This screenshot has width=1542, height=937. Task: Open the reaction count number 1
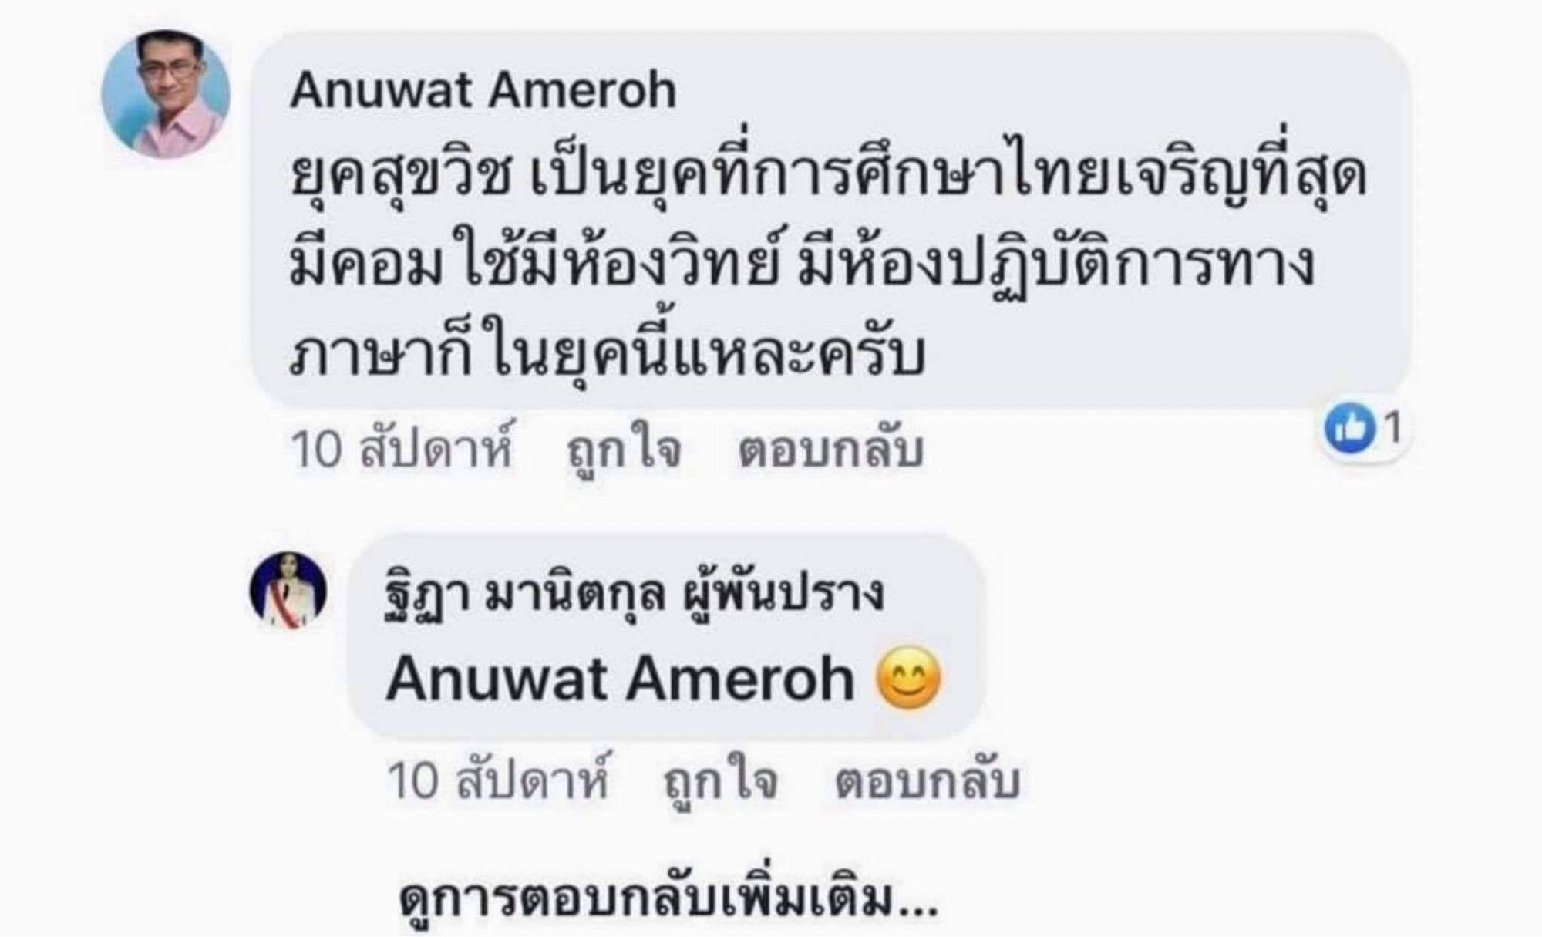click(x=1392, y=427)
